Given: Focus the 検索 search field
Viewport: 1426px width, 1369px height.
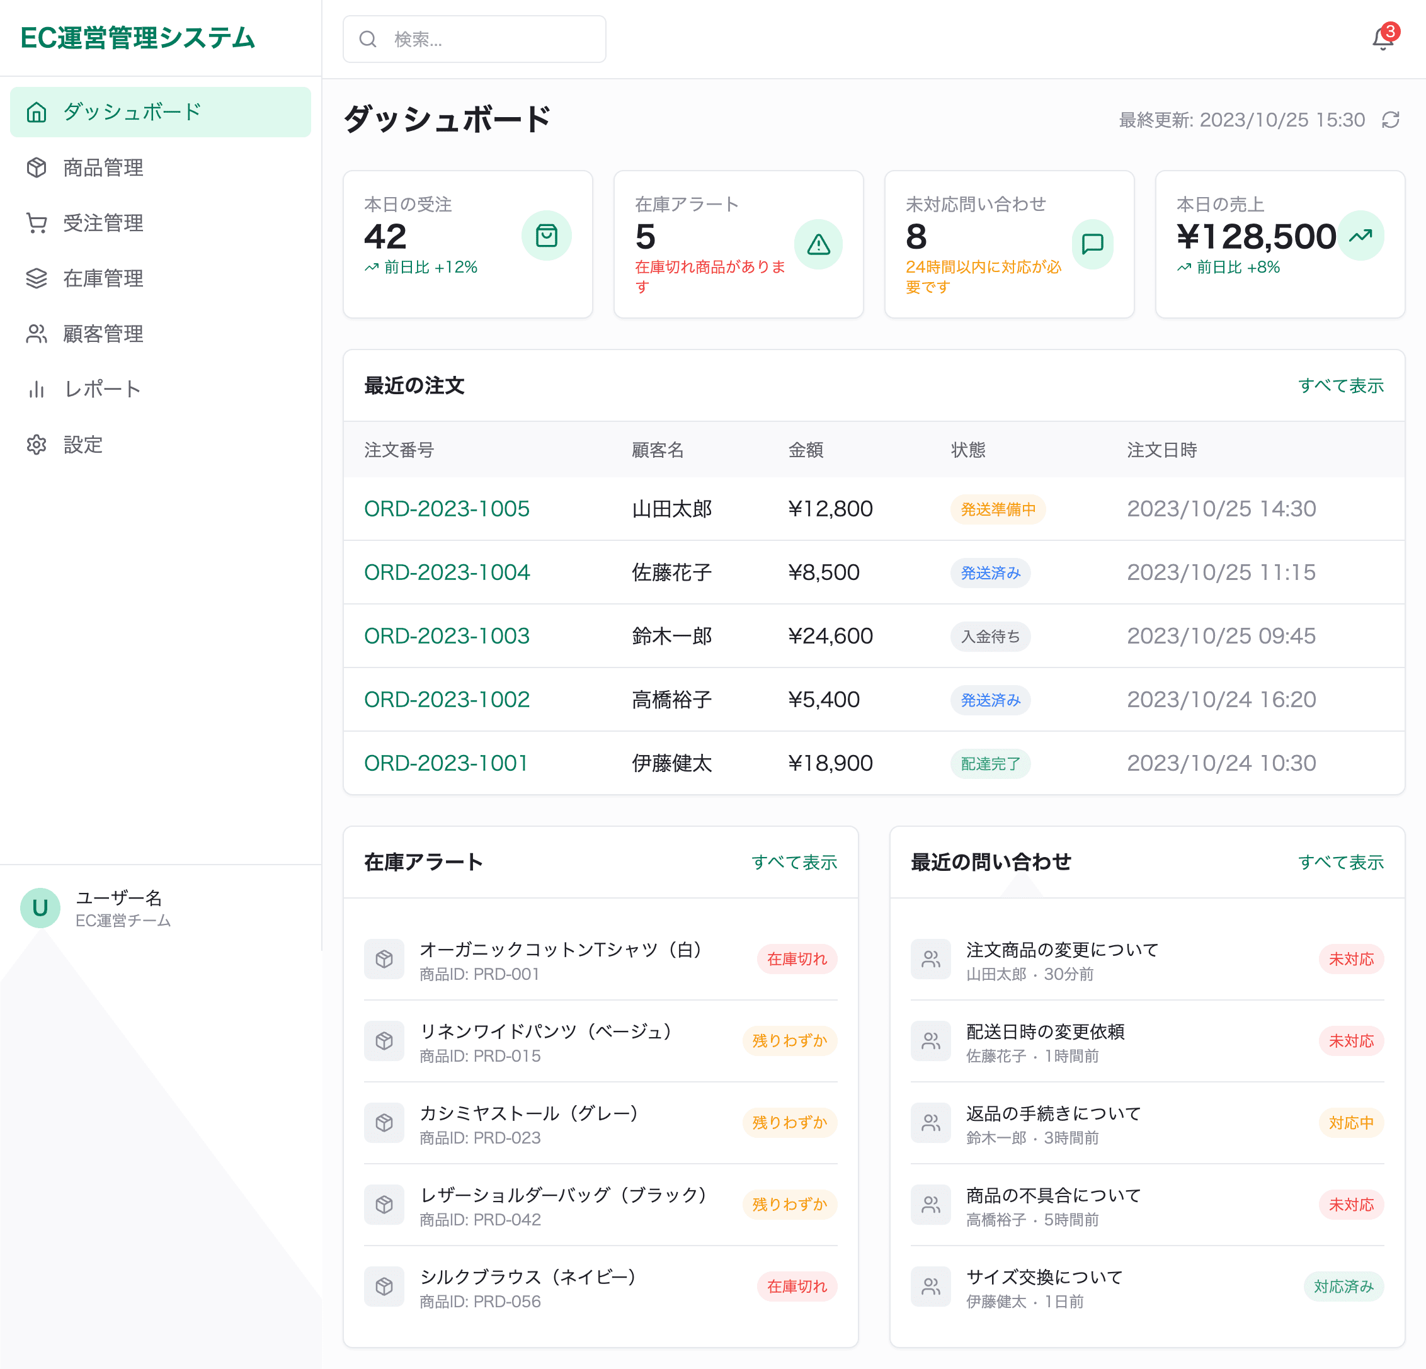Looking at the screenshot, I should pyautogui.click(x=474, y=39).
